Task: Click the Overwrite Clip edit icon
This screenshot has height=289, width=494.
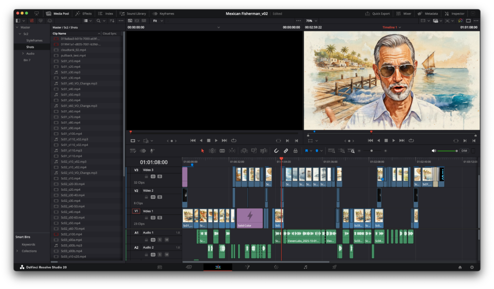Action: pyautogui.click(x=254, y=151)
